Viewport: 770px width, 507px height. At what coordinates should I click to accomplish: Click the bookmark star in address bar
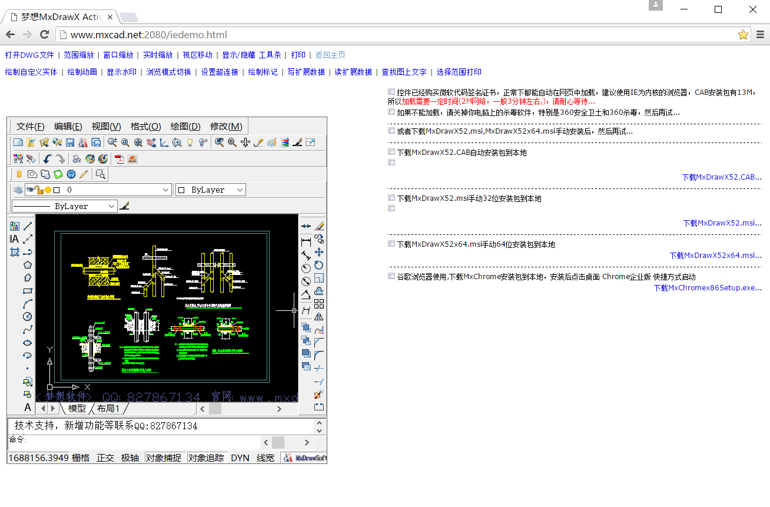point(743,35)
